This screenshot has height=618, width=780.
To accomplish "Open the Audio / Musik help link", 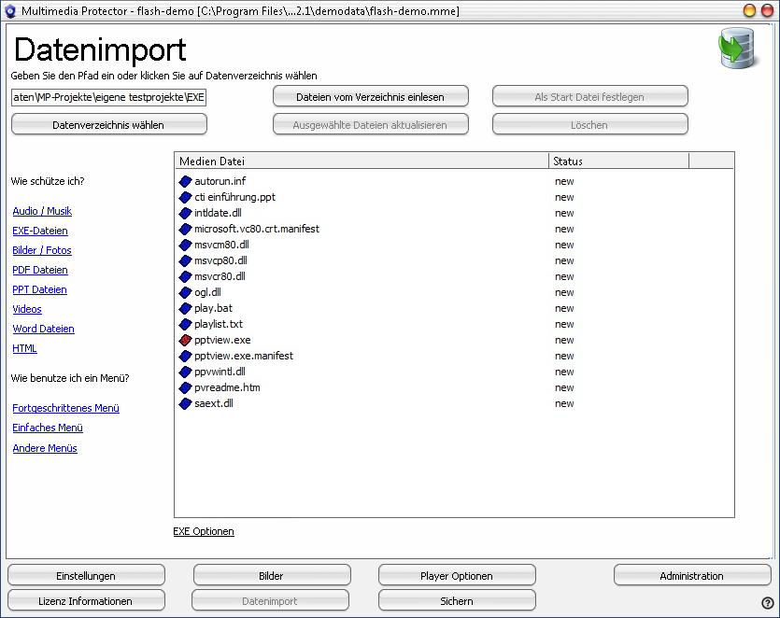I will pos(42,211).
